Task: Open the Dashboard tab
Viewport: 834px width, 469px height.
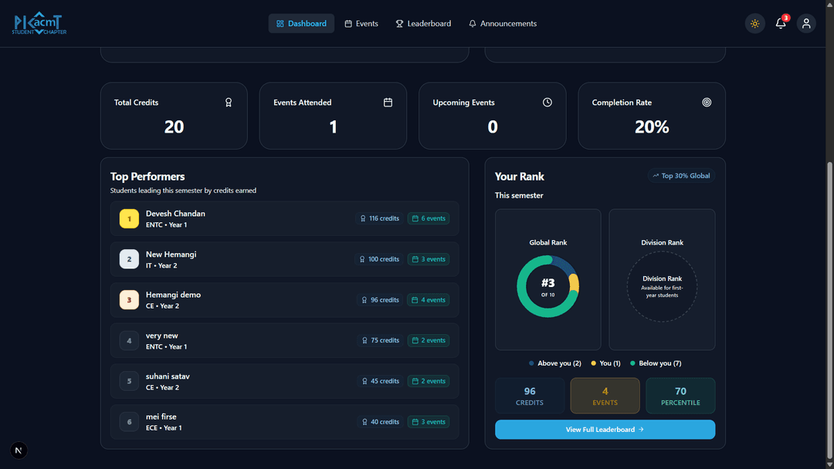Action: [x=301, y=24]
